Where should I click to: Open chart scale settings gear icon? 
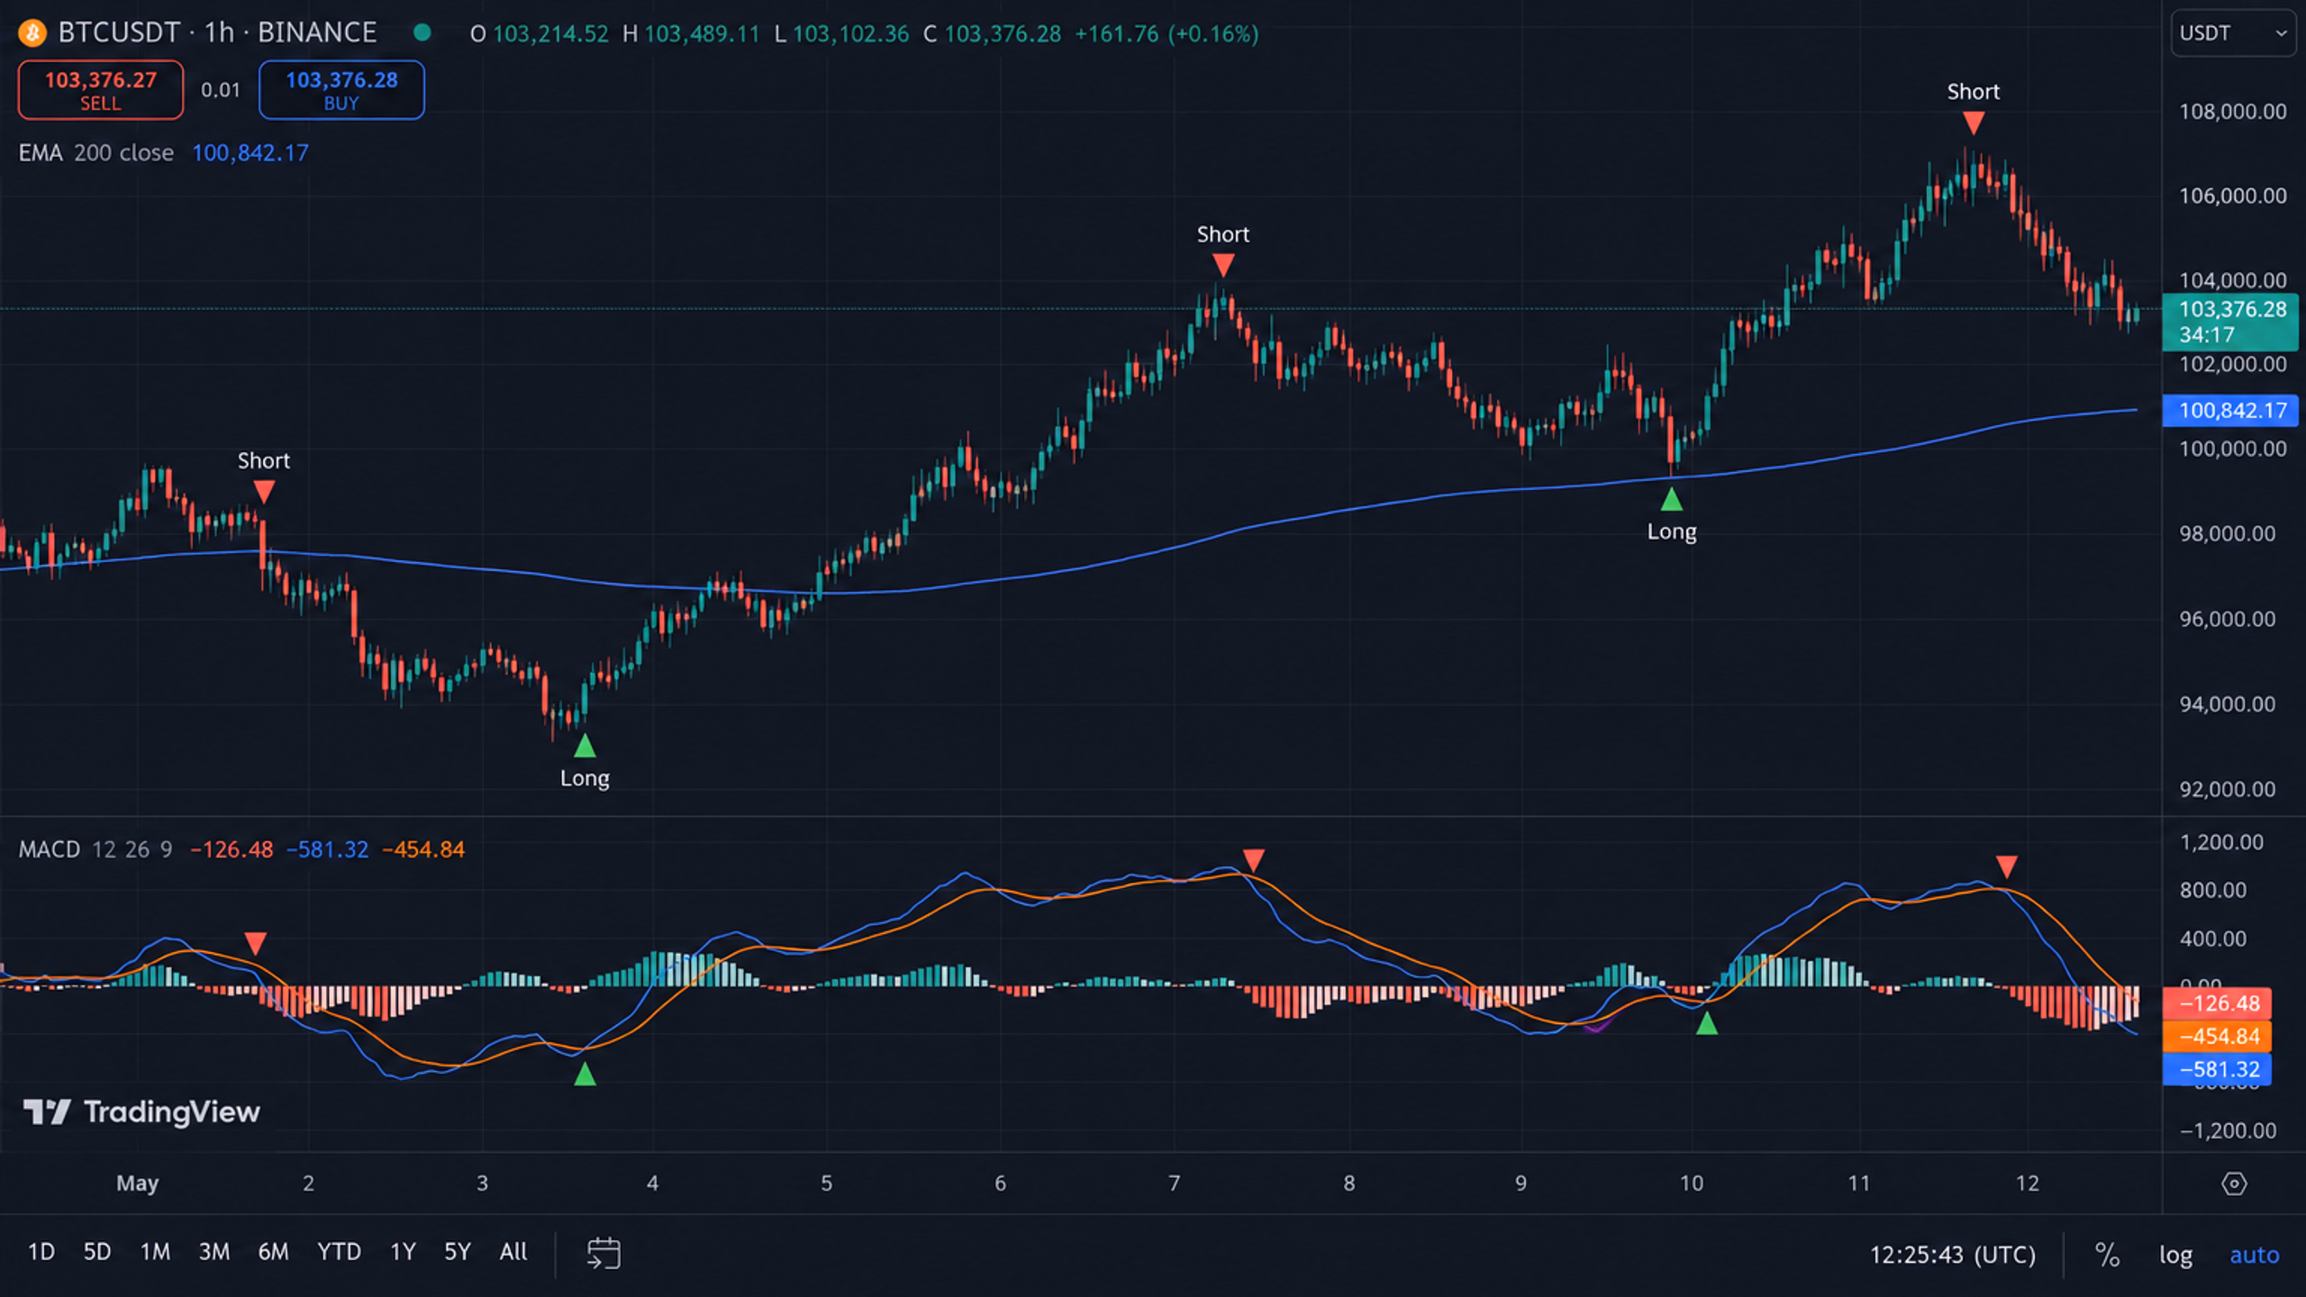(x=2234, y=1184)
